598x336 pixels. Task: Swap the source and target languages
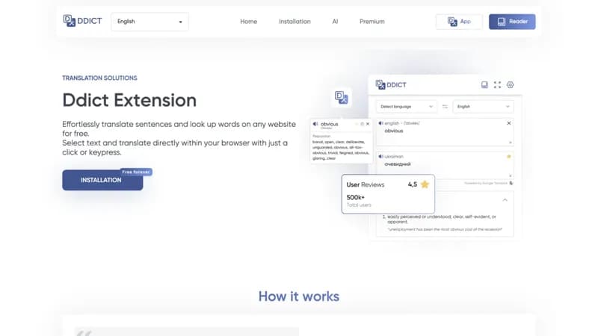click(445, 107)
